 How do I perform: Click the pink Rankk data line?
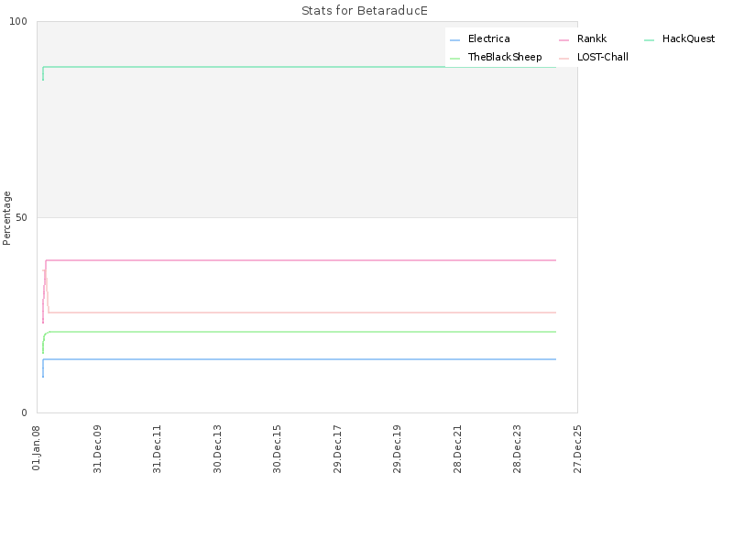300,260
